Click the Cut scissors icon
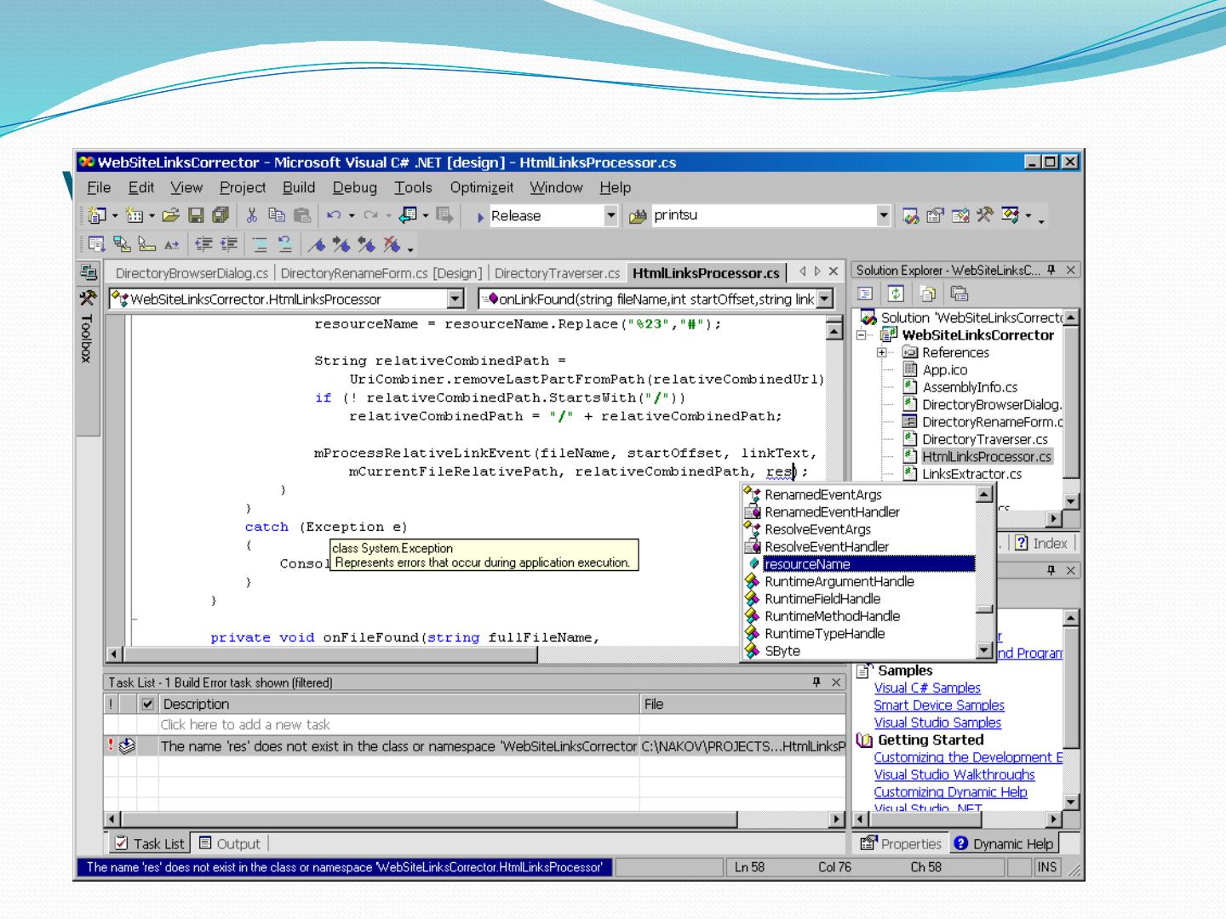Screen dimensions: 1226x919 (252, 216)
